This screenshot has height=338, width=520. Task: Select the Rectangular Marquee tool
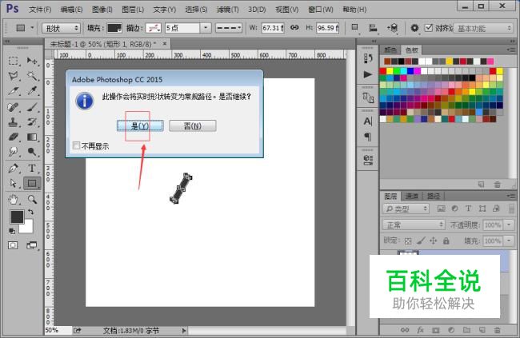pos(14,61)
